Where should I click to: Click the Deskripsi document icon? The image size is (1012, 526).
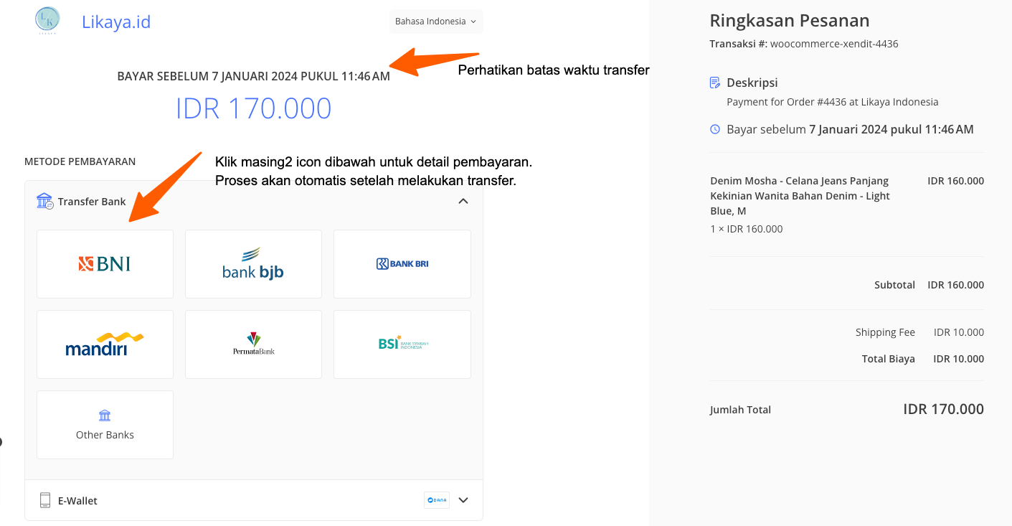(715, 83)
